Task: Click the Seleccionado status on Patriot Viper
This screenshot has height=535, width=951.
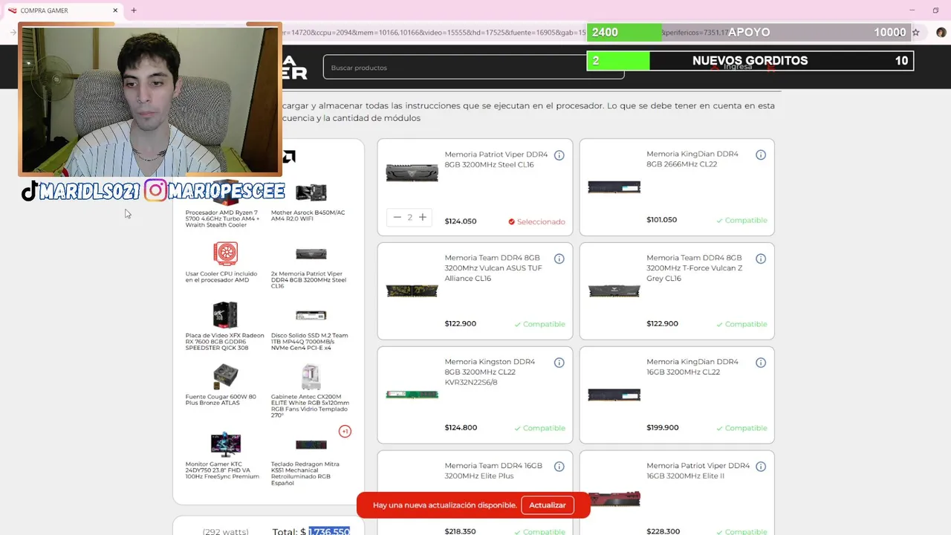Action: pyautogui.click(x=536, y=221)
